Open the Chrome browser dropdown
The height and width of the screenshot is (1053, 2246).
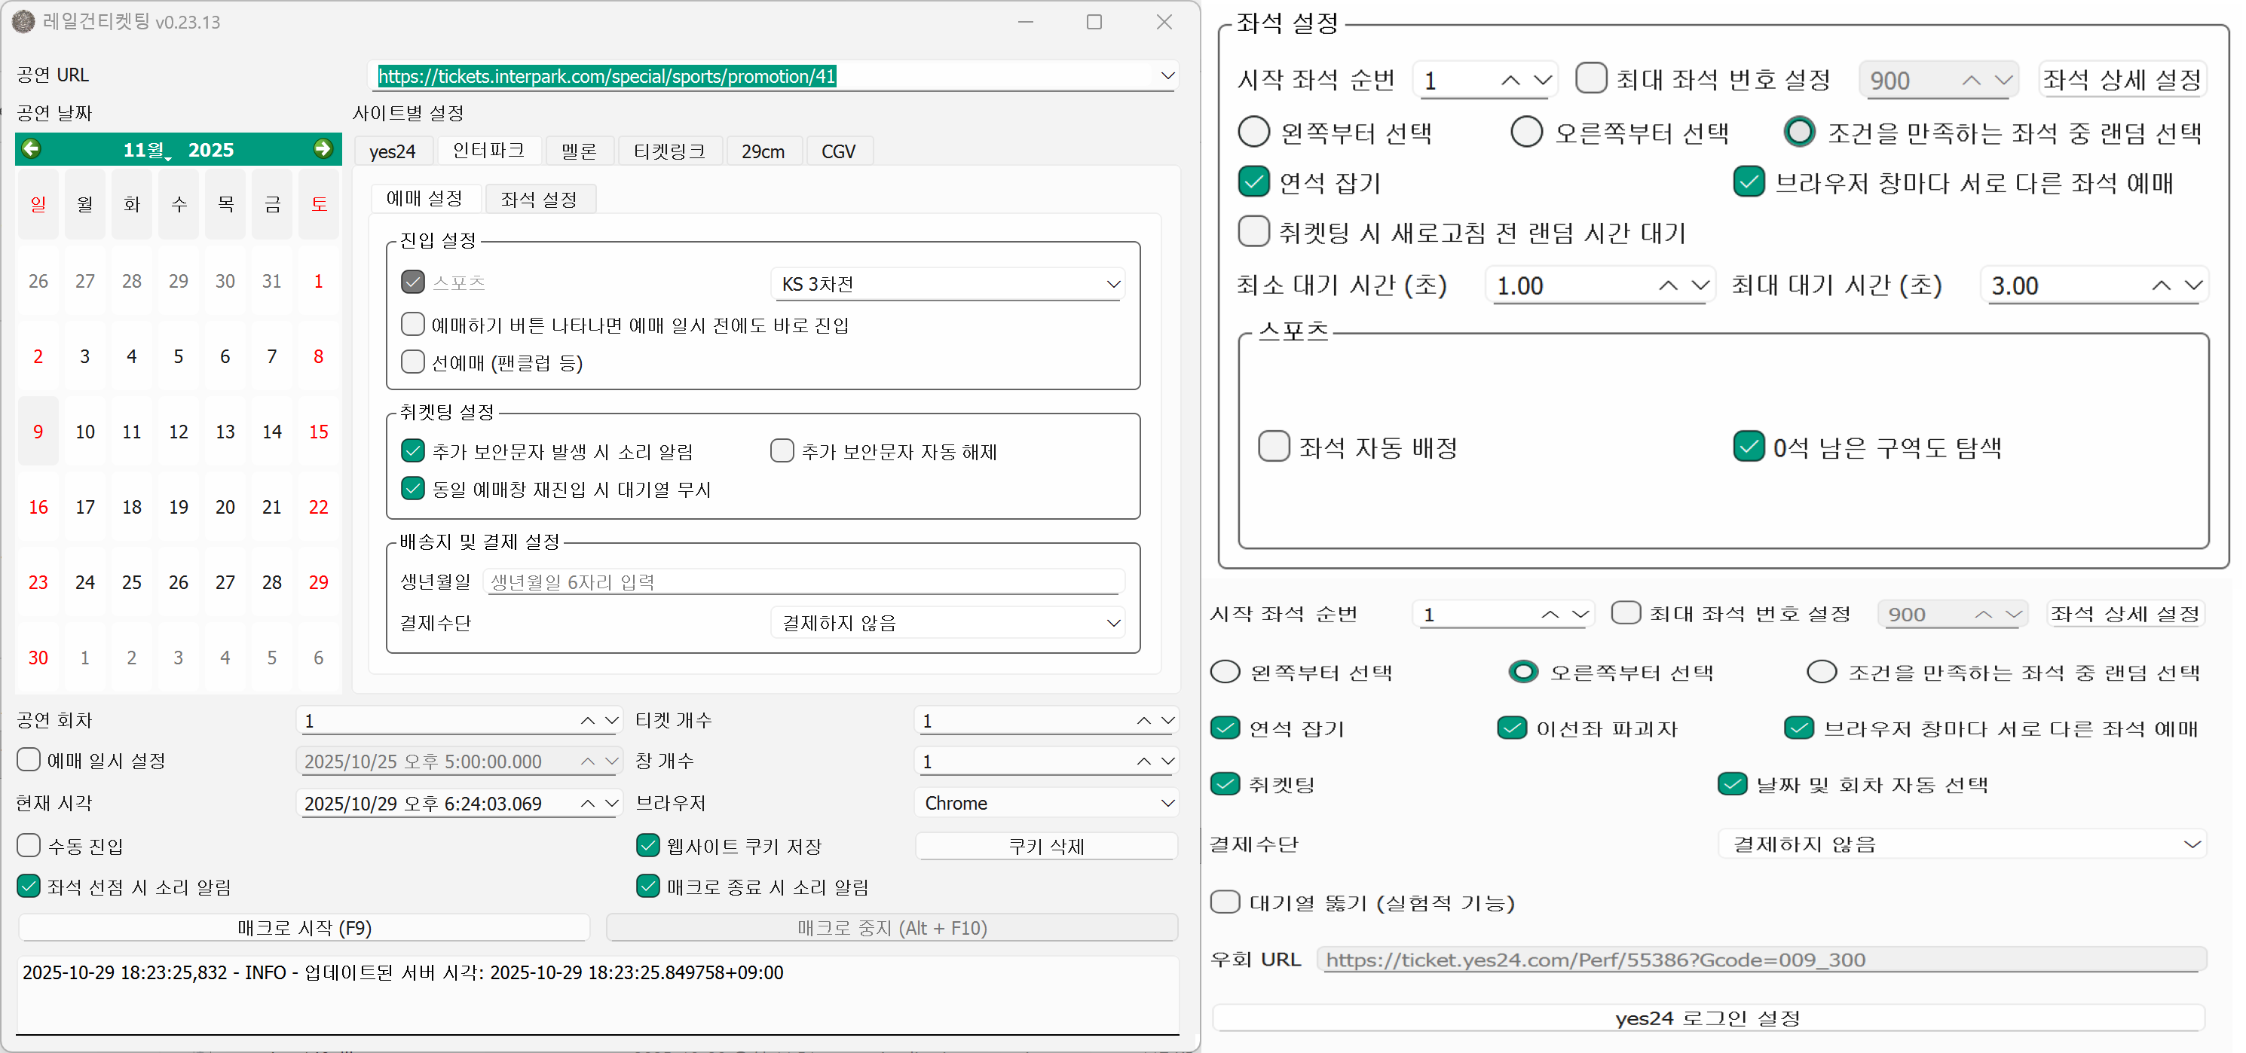click(1167, 803)
